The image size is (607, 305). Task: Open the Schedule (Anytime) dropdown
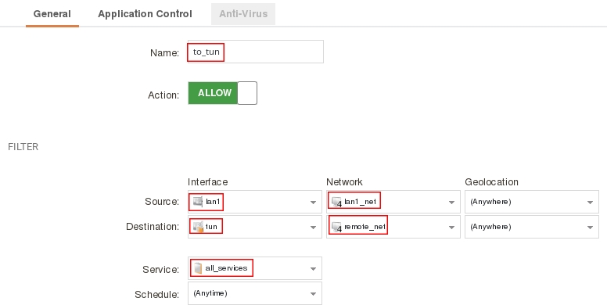pyautogui.click(x=255, y=293)
